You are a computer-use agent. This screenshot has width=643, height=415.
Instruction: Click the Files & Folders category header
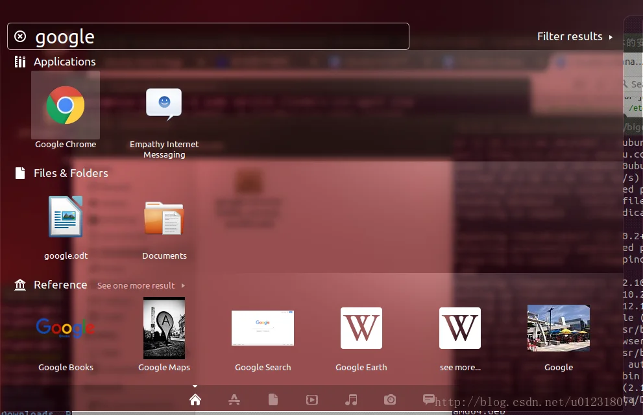pyautogui.click(x=71, y=173)
